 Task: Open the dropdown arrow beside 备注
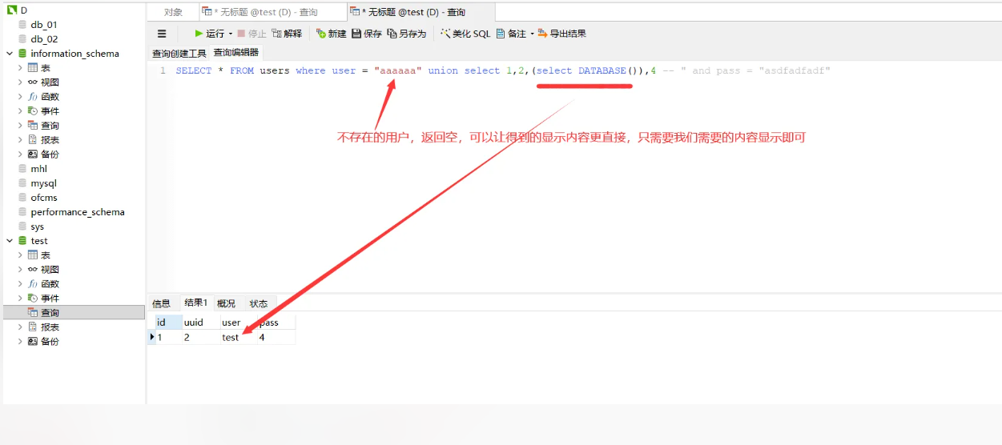(532, 34)
